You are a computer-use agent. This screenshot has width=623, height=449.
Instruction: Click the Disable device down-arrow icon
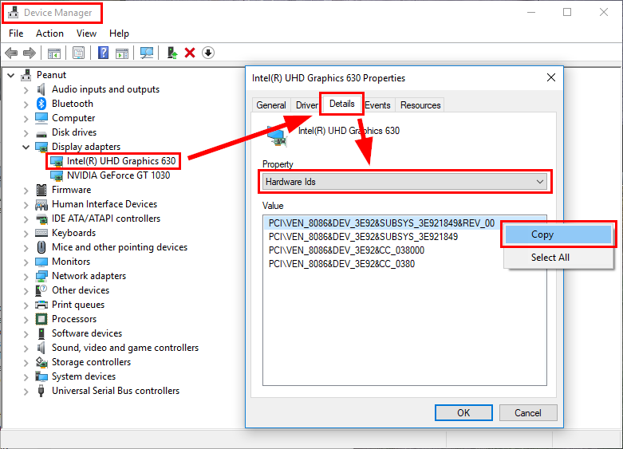pyautogui.click(x=208, y=53)
